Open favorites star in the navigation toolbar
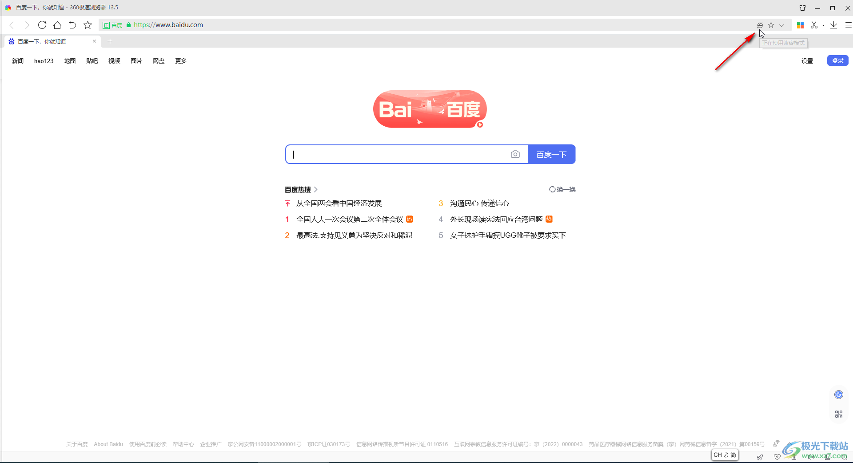853x463 pixels. pyautogui.click(x=88, y=25)
